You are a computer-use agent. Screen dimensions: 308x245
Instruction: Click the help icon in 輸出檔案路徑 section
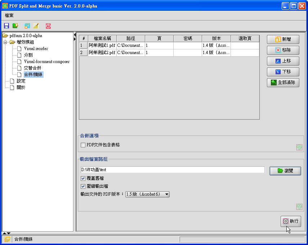click(x=299, y=207)
